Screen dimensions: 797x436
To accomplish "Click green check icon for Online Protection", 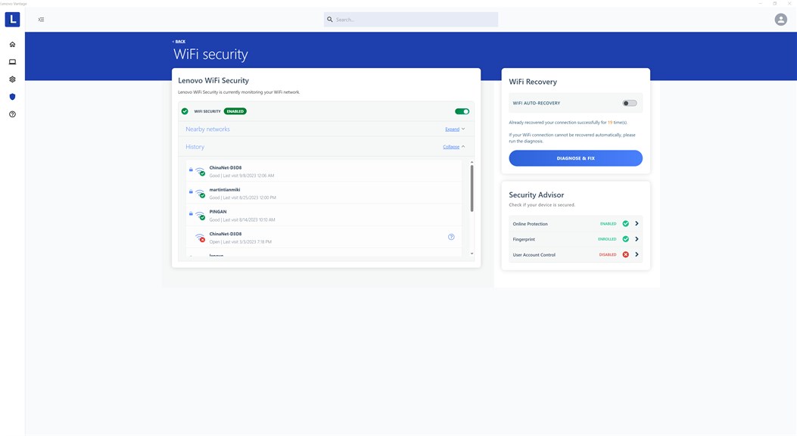I will pos(626,223).
